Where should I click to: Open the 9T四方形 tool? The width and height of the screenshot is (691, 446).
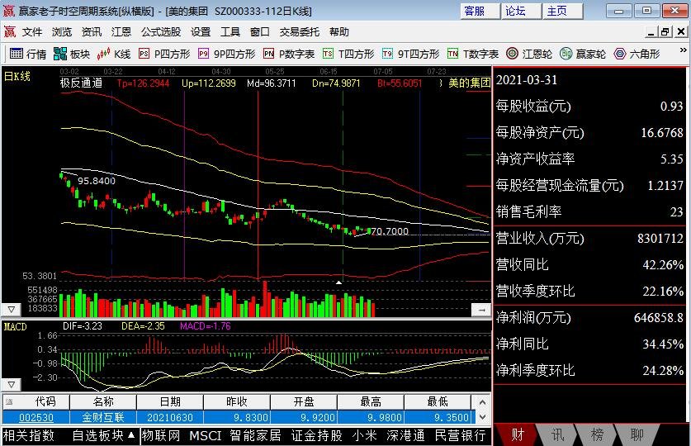point(411,54)
